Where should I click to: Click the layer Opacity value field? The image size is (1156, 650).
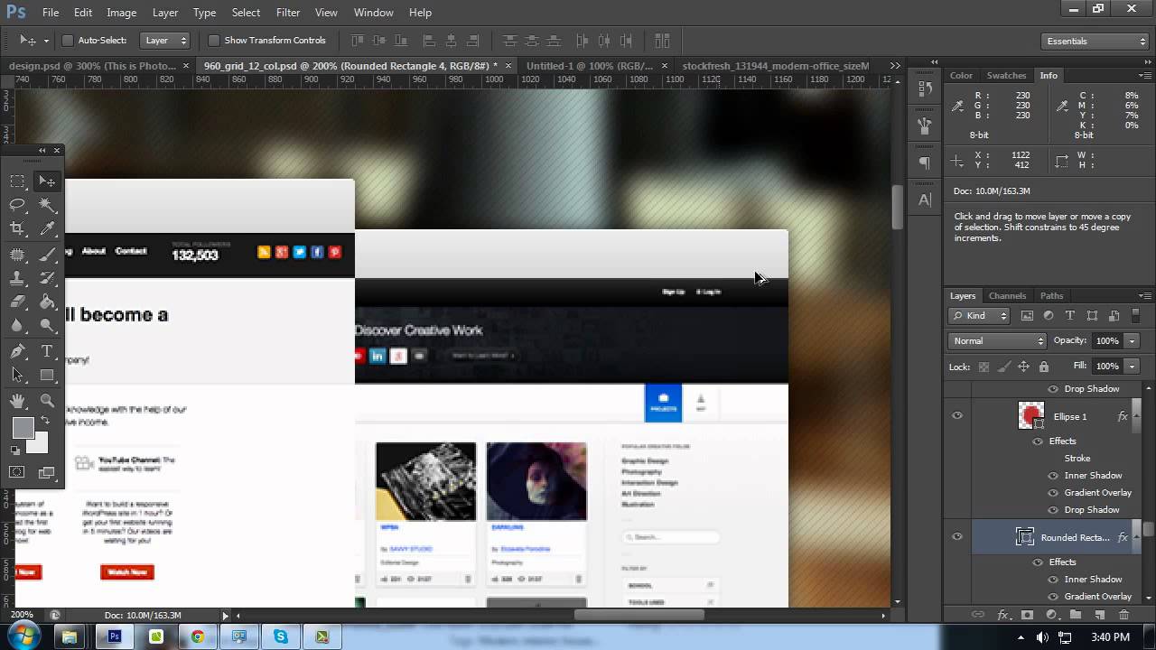click(x=1106, y=341)
